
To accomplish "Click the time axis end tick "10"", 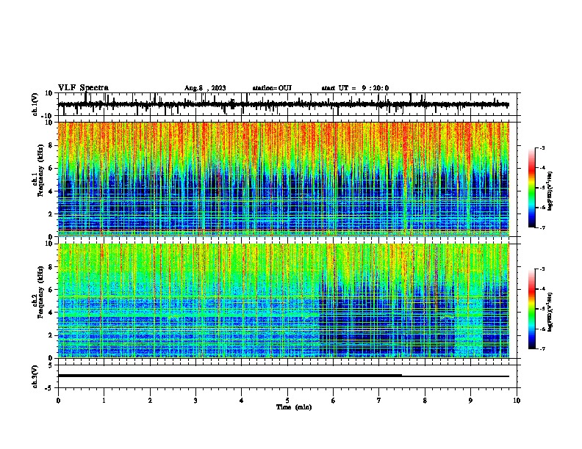I will pos(517,401).
